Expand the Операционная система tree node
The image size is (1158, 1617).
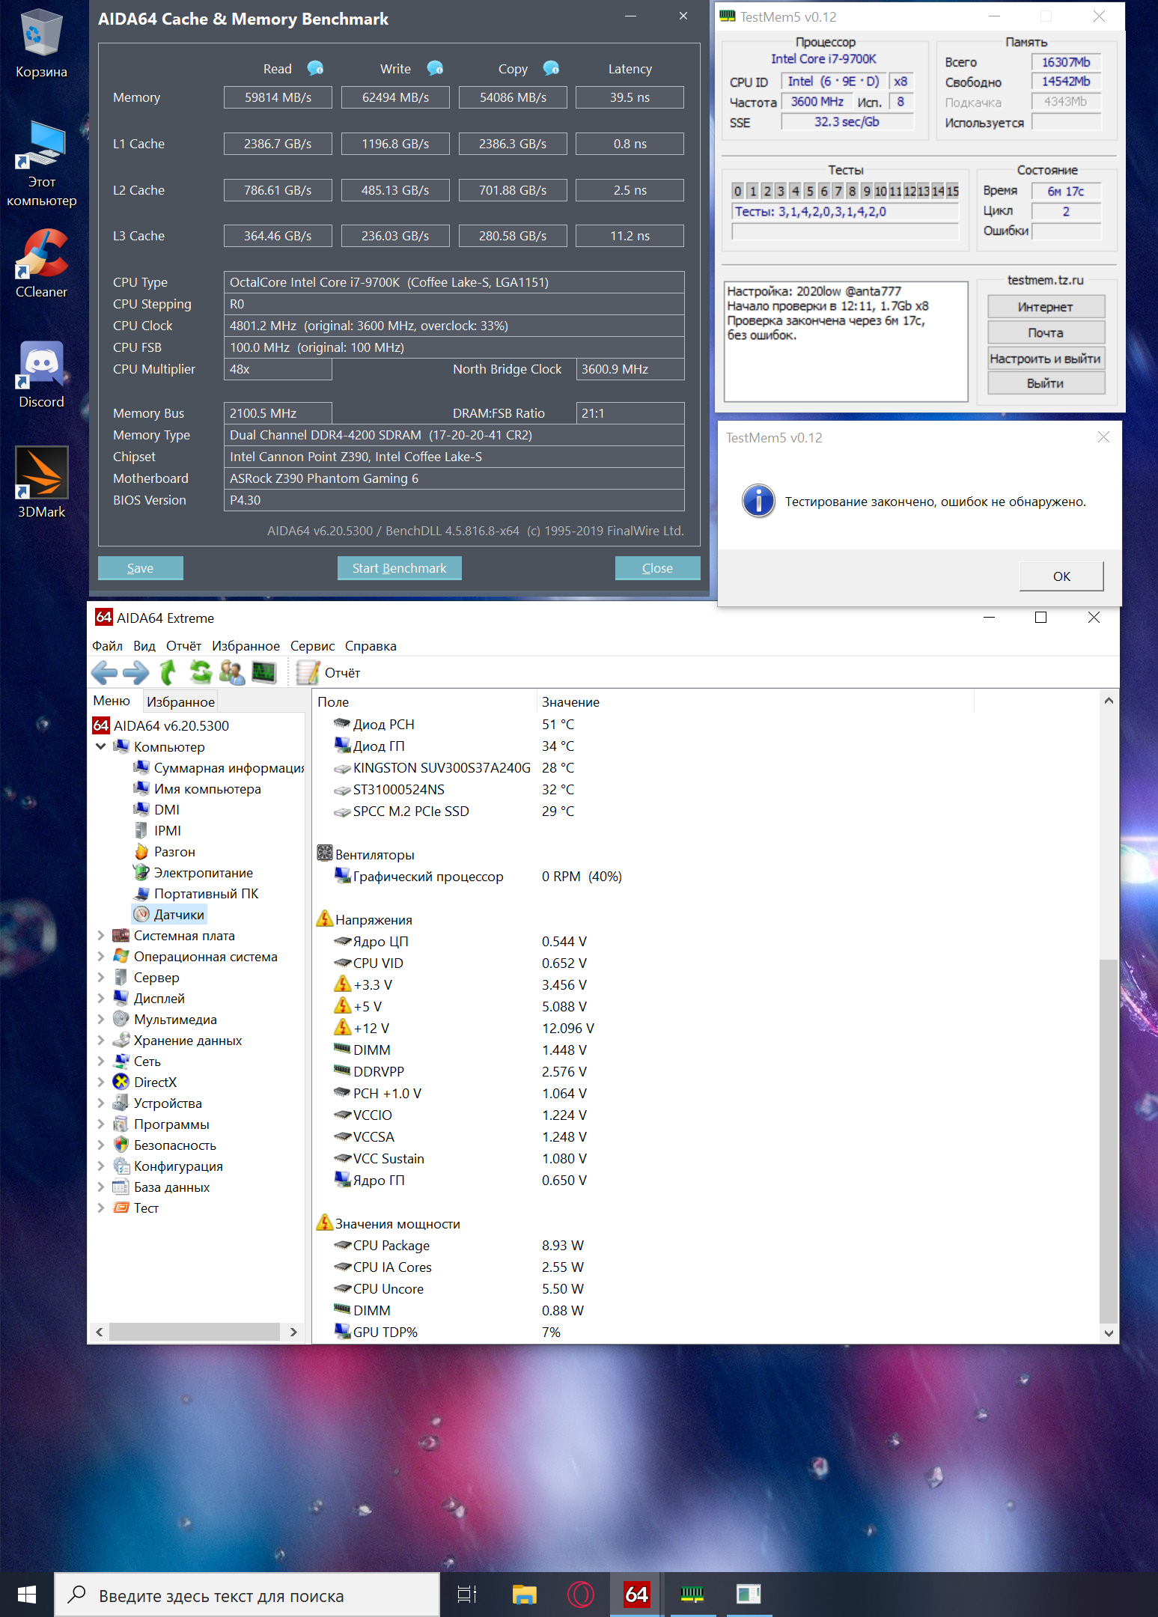(100, 956)
